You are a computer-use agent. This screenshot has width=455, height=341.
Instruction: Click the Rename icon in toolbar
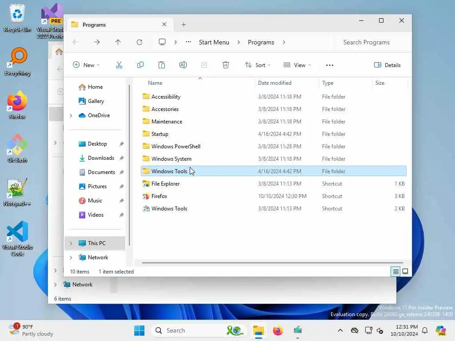pyautogui.click(x=183, y=65)
